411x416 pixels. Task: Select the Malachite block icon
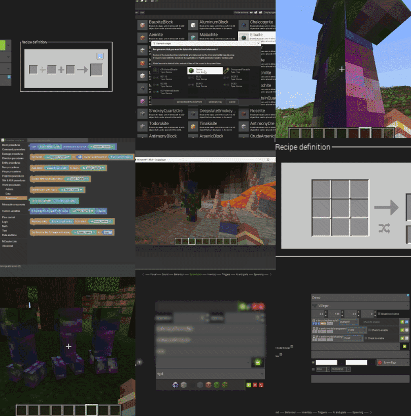pos(193,37)
